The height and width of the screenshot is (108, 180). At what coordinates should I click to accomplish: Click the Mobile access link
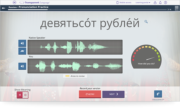(124, 3)
